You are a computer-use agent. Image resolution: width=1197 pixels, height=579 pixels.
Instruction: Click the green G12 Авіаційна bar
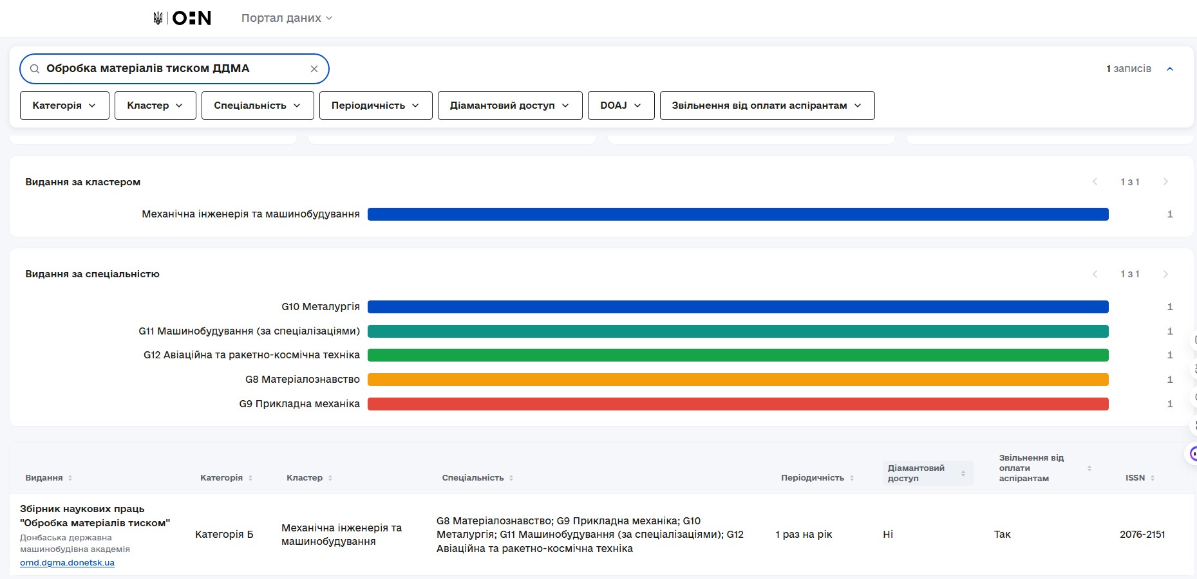(x=738, y=355)
